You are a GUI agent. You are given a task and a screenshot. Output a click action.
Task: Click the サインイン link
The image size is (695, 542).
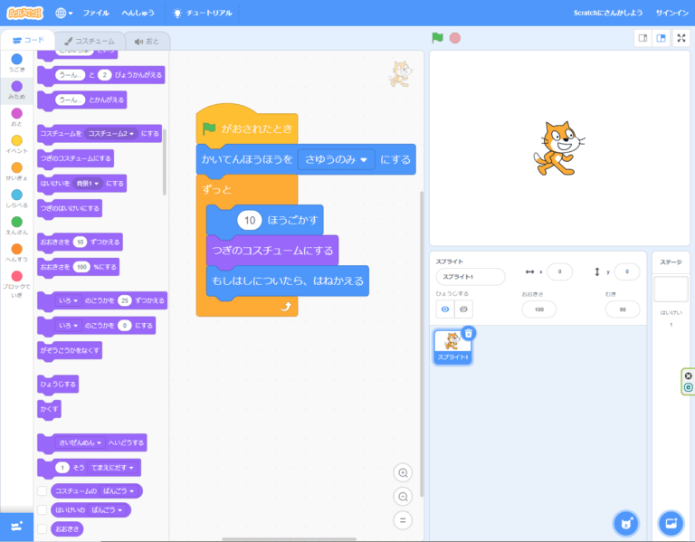click(x=673, y=14)
